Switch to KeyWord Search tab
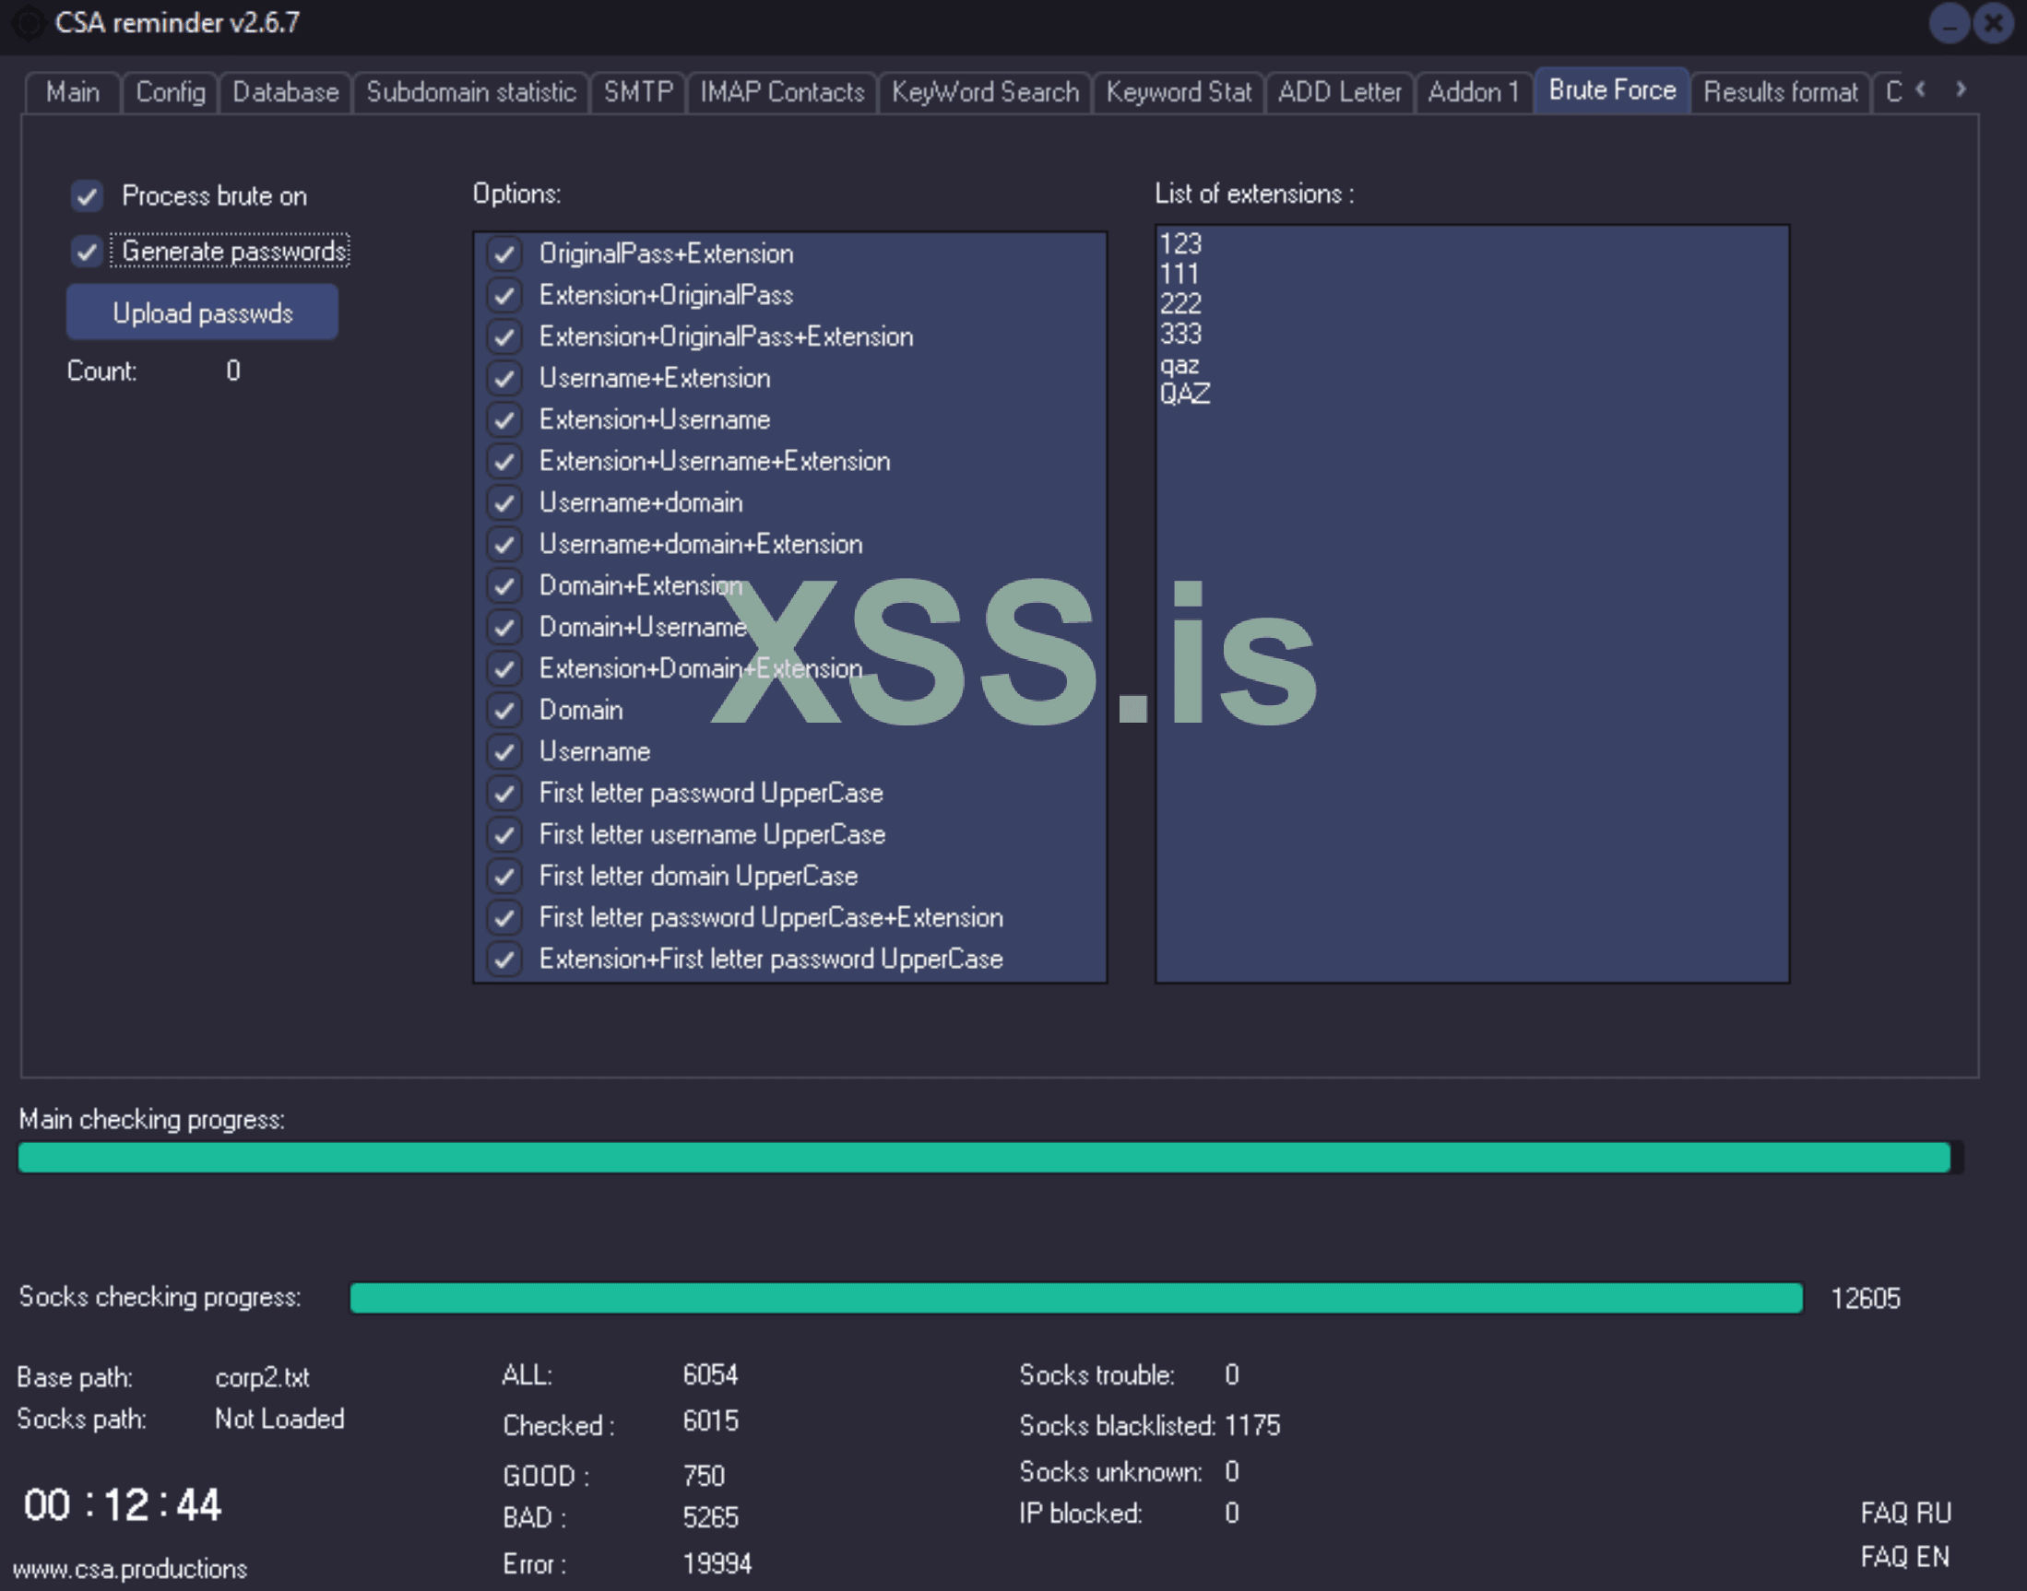The width and height of the screenshot is (2027, 1591). point(984,92)
